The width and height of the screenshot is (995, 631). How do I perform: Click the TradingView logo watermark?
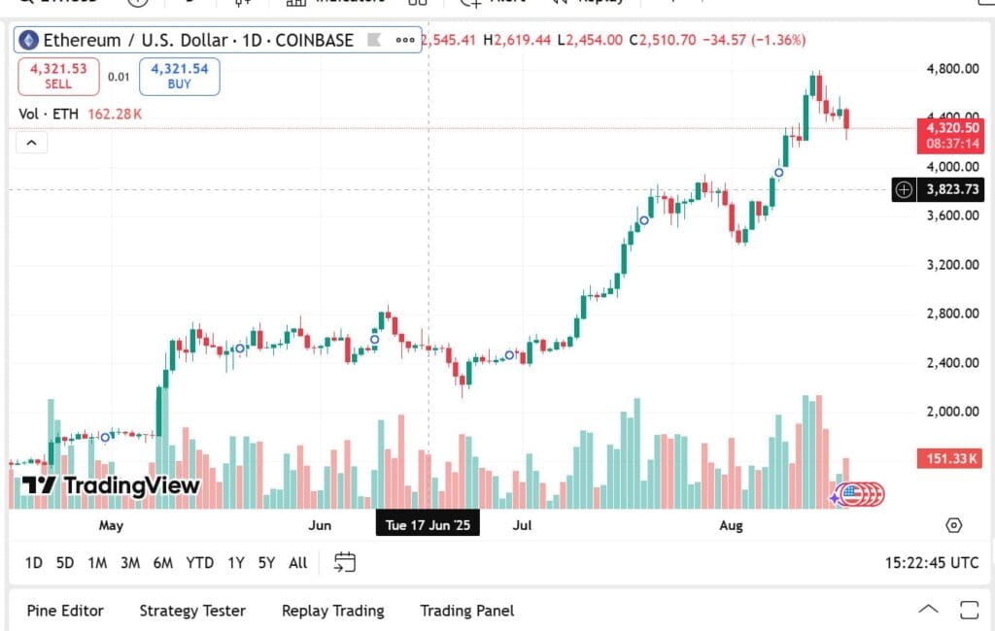tap(111, 485)
